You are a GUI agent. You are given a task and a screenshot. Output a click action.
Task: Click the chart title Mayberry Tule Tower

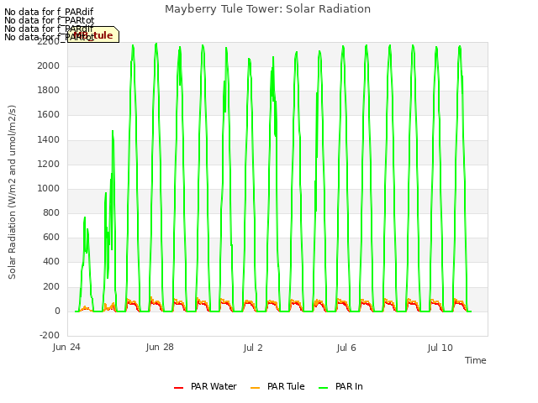267,9
